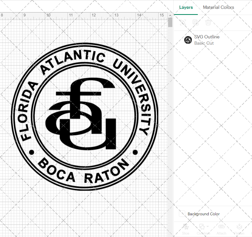Click the Basic Cut operation label
The width and height of the screenshot is (252, 237).
pos(204,43)
